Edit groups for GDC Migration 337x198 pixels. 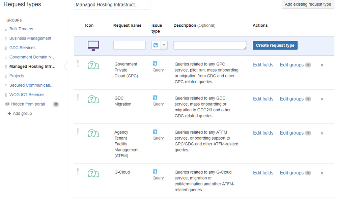(292, 99)
